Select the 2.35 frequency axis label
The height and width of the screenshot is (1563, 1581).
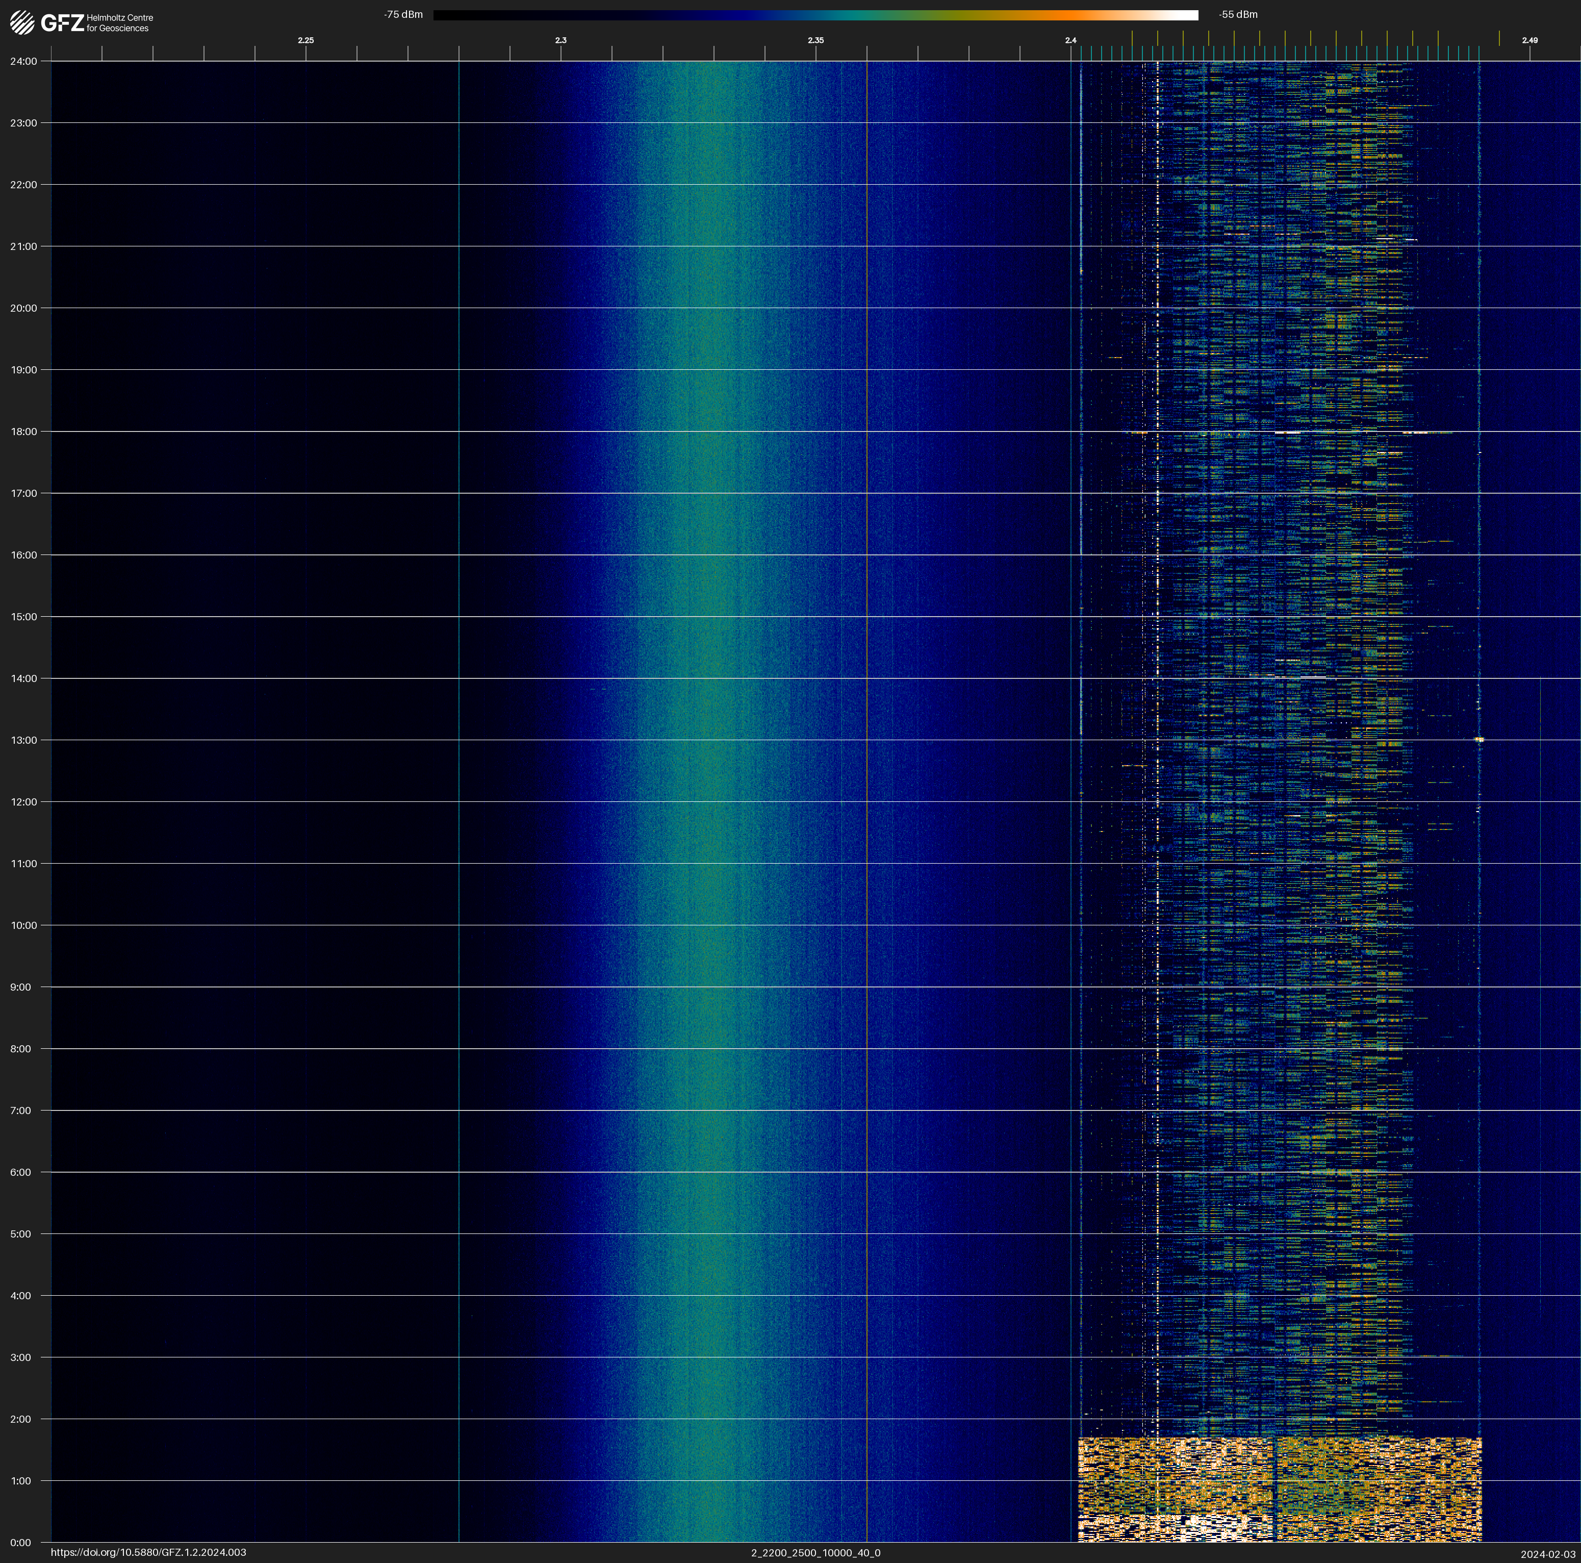[815, 40]
